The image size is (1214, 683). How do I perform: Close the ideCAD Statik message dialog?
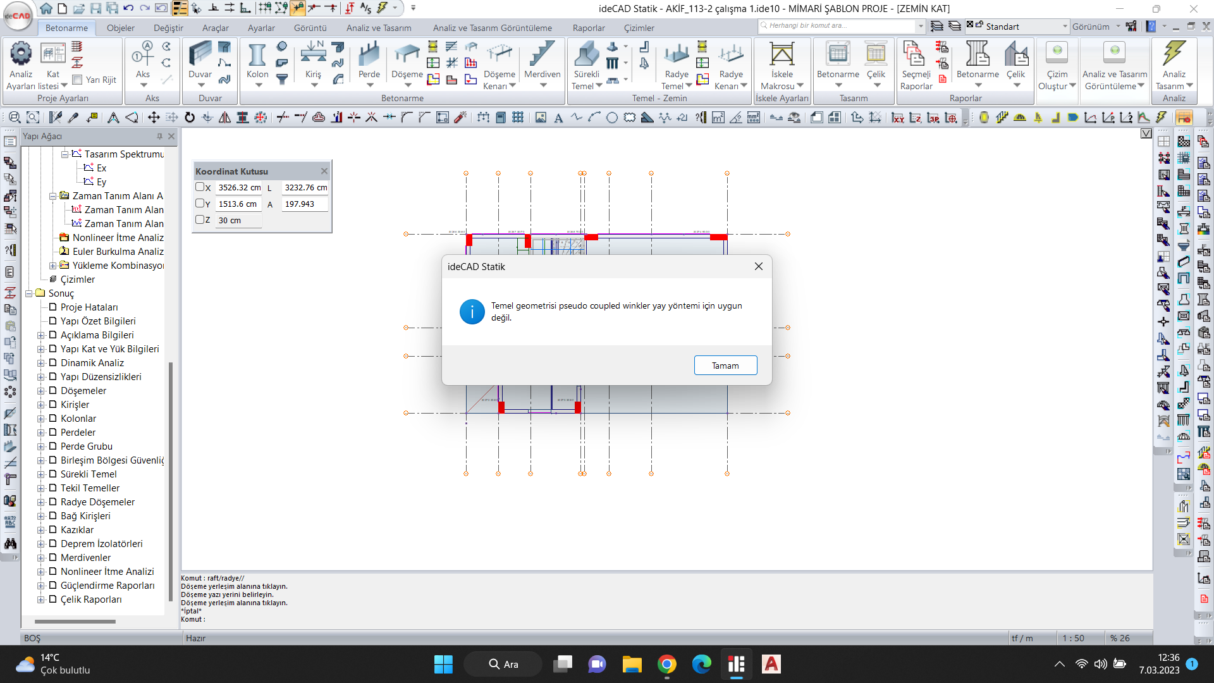click(758, 266)
